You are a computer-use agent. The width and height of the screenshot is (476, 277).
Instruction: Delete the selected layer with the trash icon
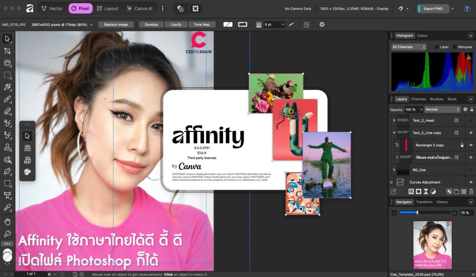(x=471, y=191)
